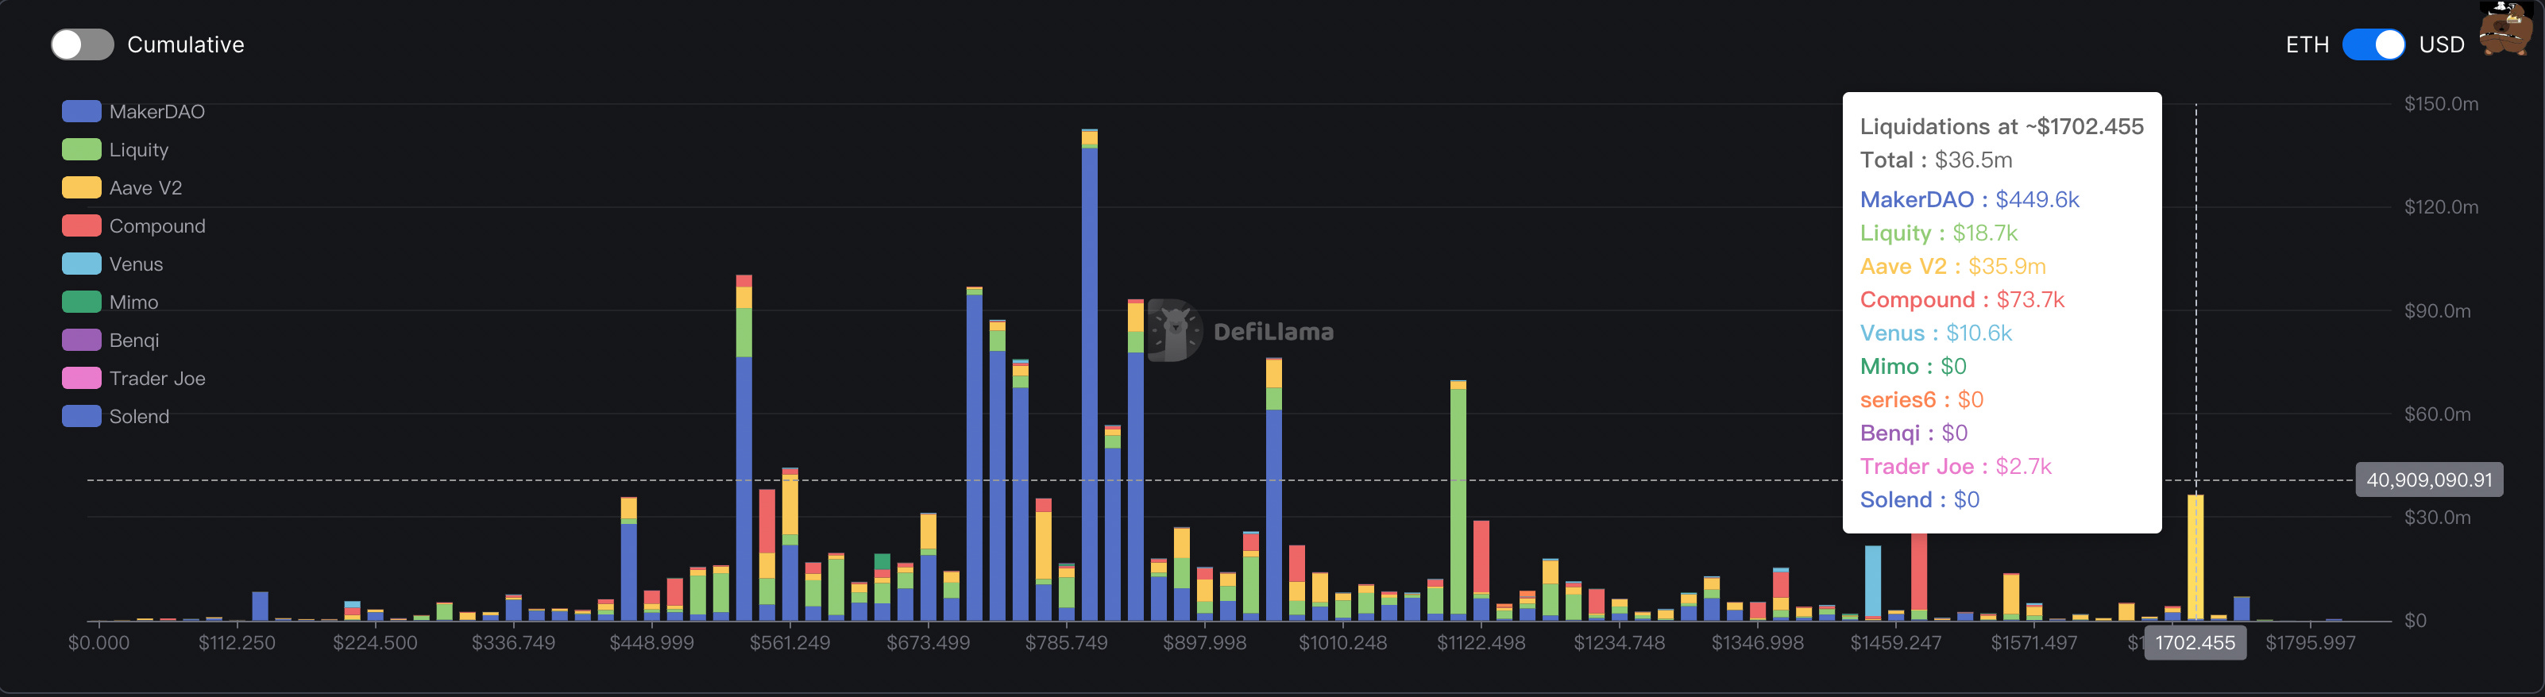2545x697 pixels.
Task: Toggle Compound series via its legend label
Action: point(157,226)
